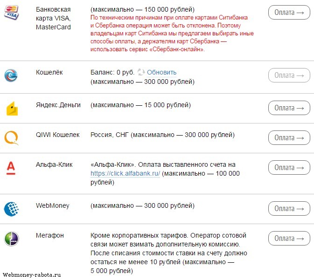
Task: Click the yellow Яндекс.Деньги wallet icon
Action: (x=12, y=109)
